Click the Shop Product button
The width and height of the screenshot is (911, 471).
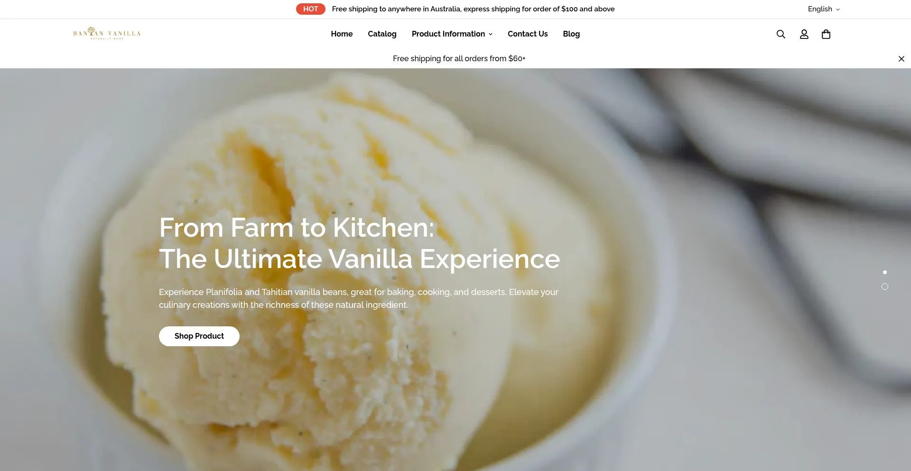click(199, 336)
